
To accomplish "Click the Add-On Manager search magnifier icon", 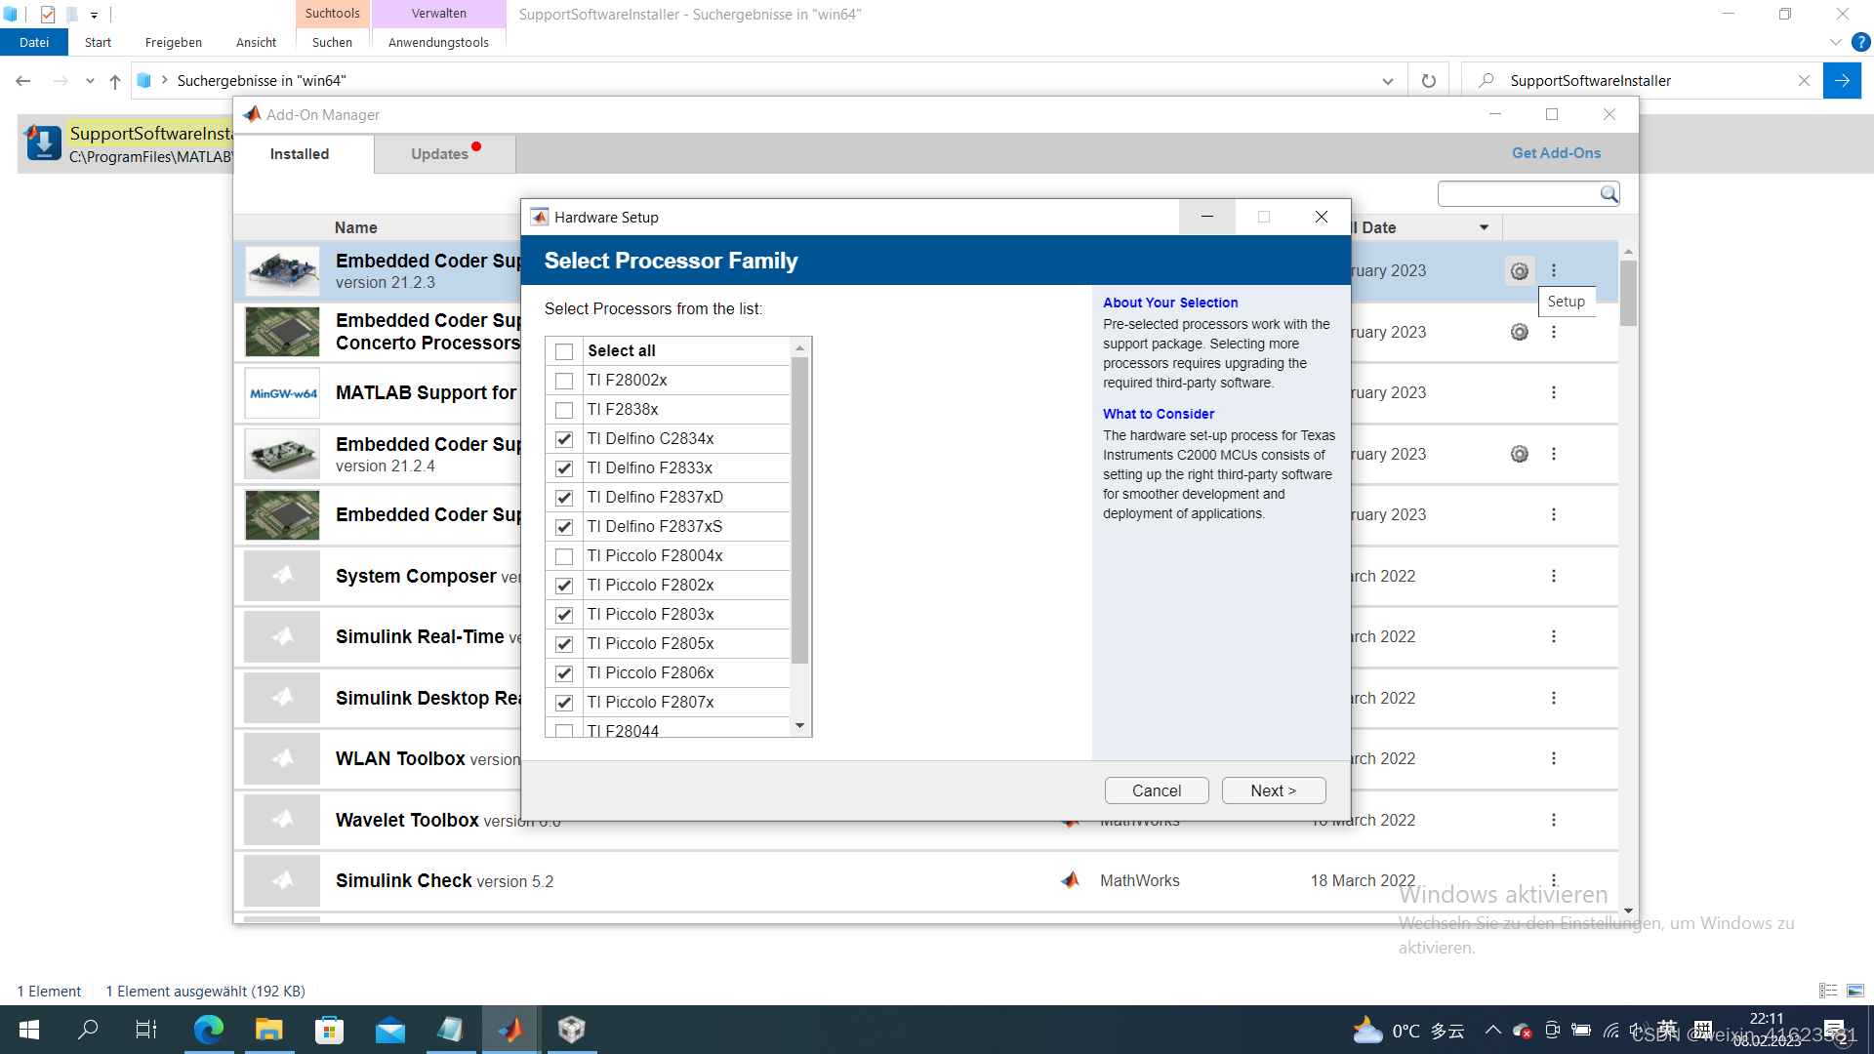I will [1609, 194].
